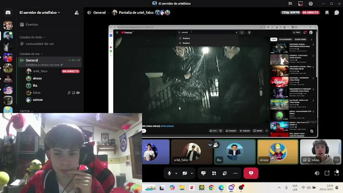Image resolution: width=343 pixels, height=193 pixels.
Task: Click the 1:01:19 call timer
Action: click(x=74, y=60)
